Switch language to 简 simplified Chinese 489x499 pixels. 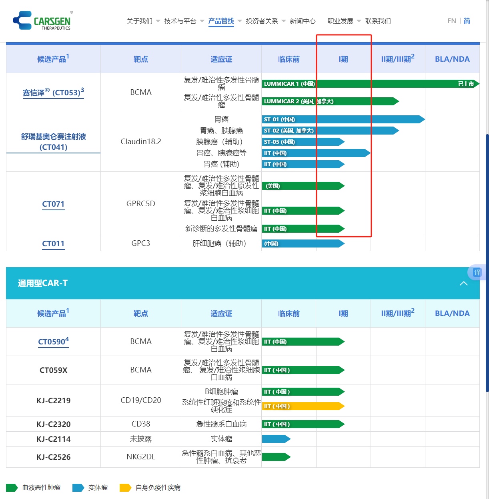(x=467, y=21)
